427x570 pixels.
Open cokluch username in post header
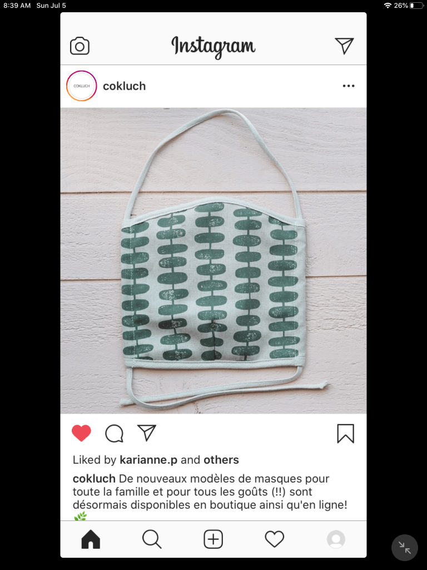click(124, 86)
